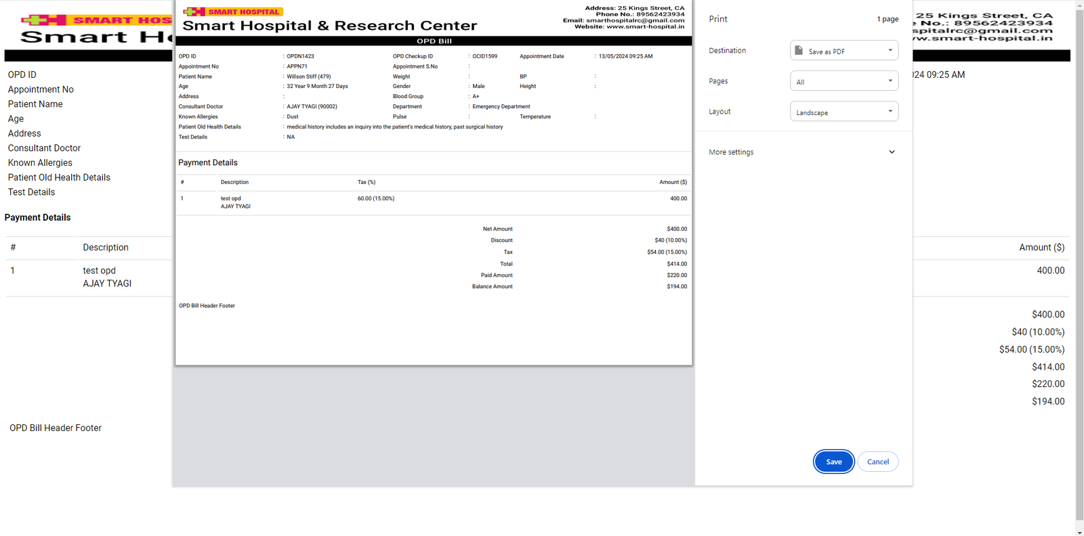Cancel the print dialog
Screen dimensions: 1084x536
[x=877, y=462]
